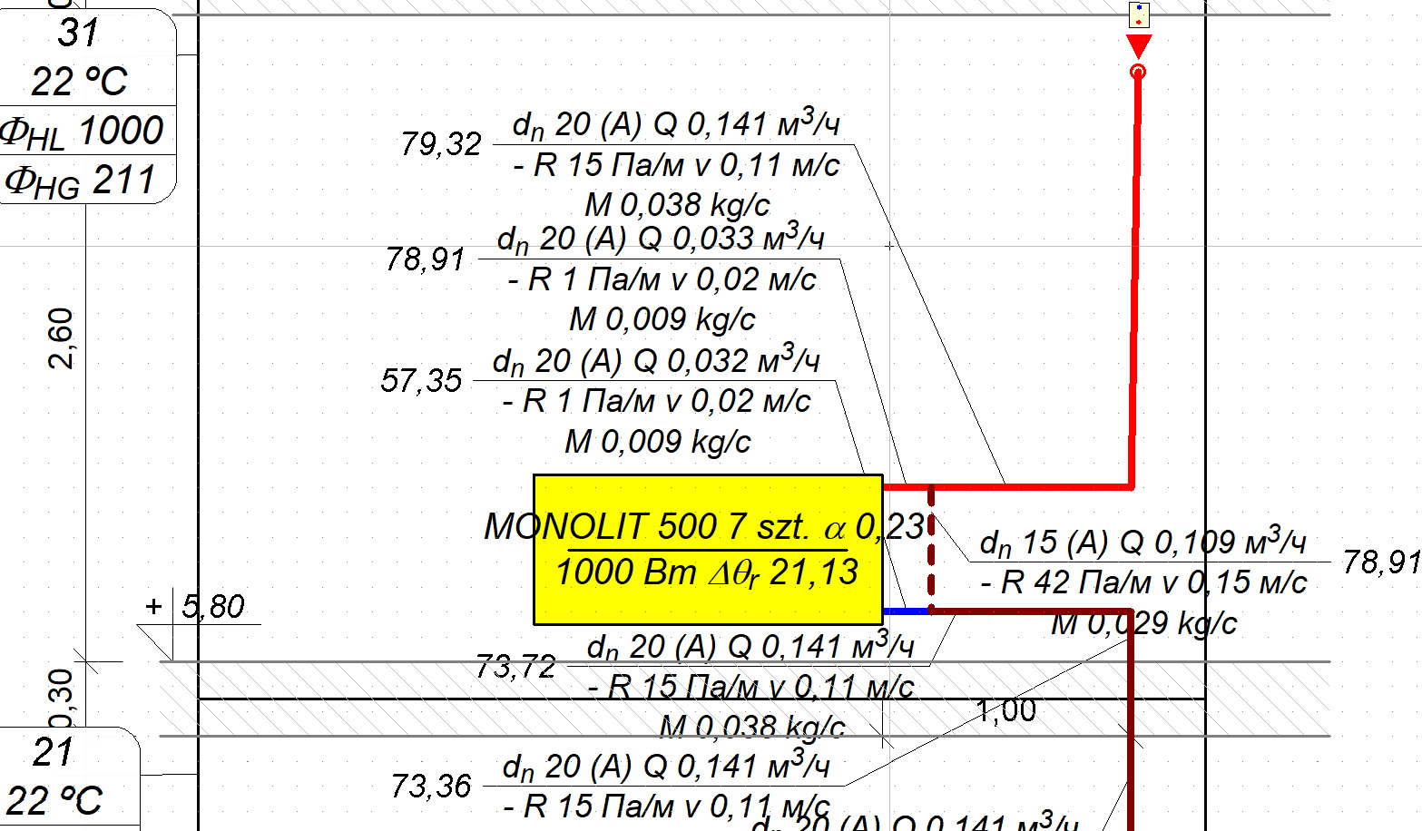Select the 78,91 value beside dn 15 label
1422x831 pixels.
(1381, 562)
